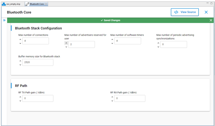Dismiss the Saved Changes banner
Viewport: 215px width, 126px height.
pos(211,20)
